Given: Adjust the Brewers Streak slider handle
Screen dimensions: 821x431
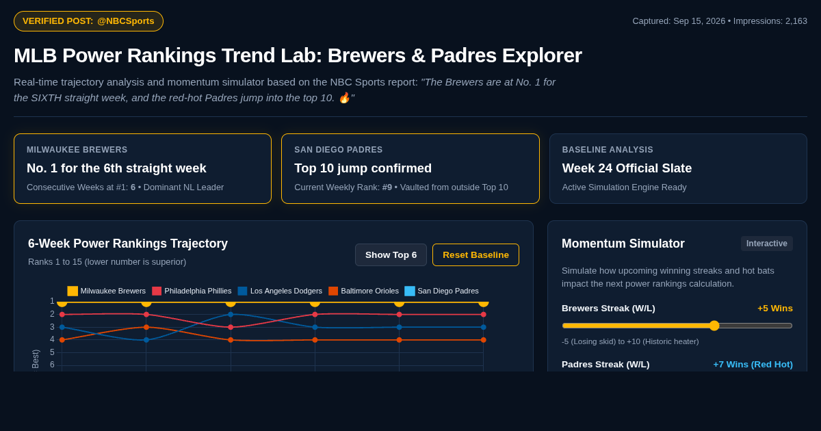Looking at the screenshot, I should tap(714, 326).
